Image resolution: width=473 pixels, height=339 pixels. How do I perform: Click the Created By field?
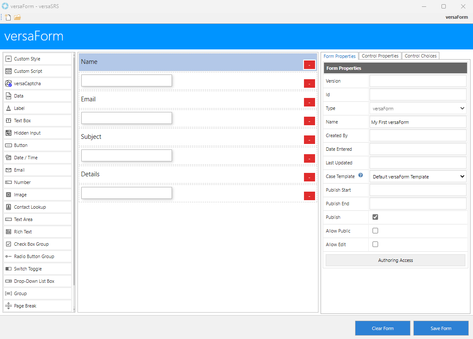click(x=418, y=135)
